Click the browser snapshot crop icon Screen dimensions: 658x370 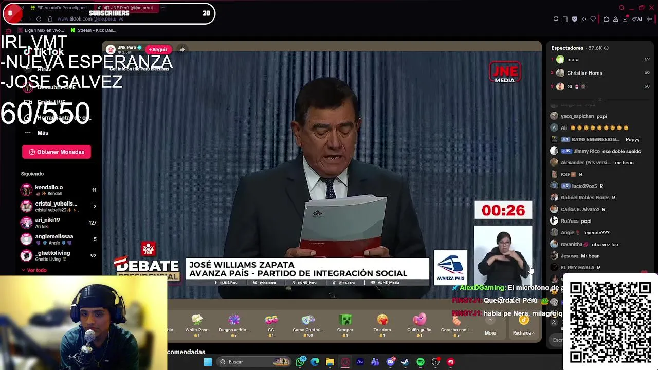pyautogui.click(x=565, y=19)
